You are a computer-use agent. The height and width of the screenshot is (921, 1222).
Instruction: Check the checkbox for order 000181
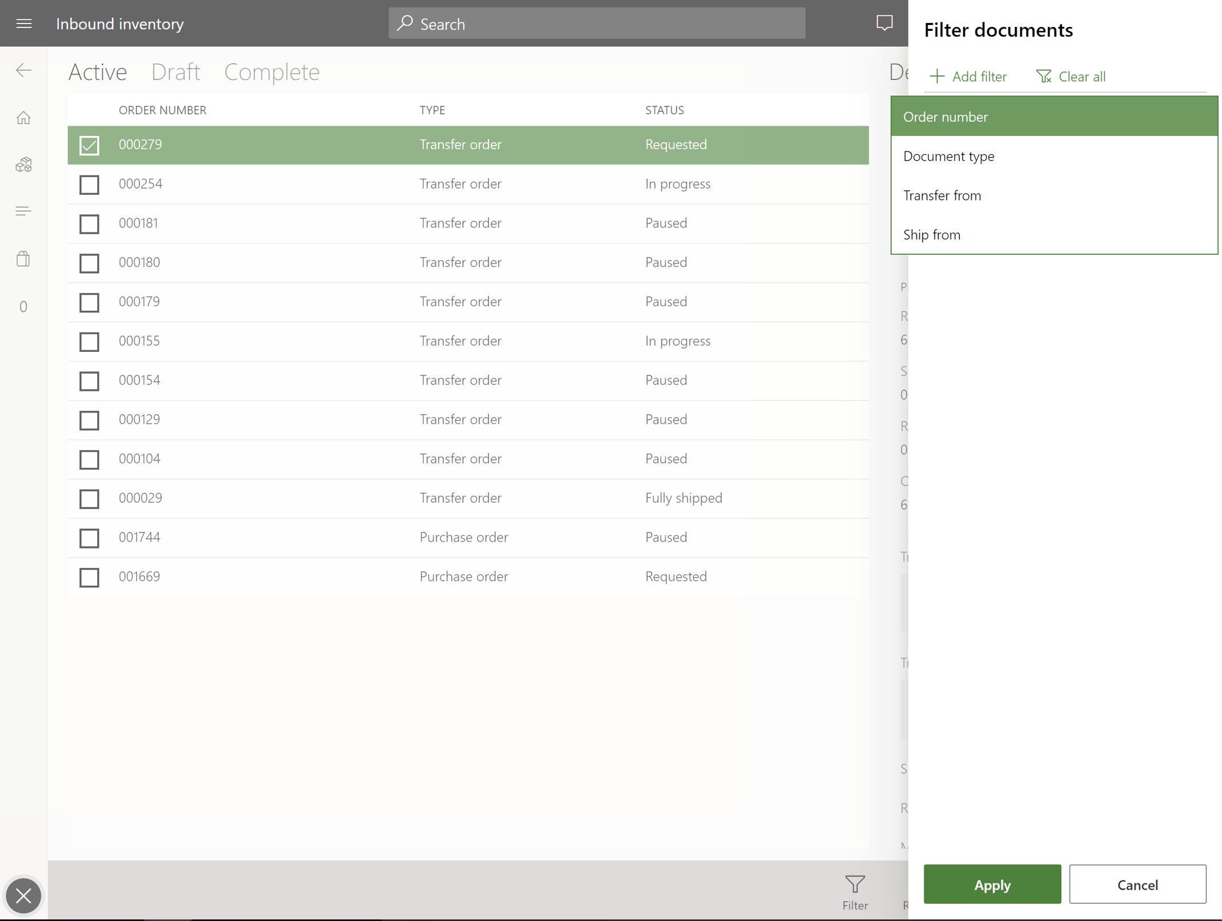point(89,223)
